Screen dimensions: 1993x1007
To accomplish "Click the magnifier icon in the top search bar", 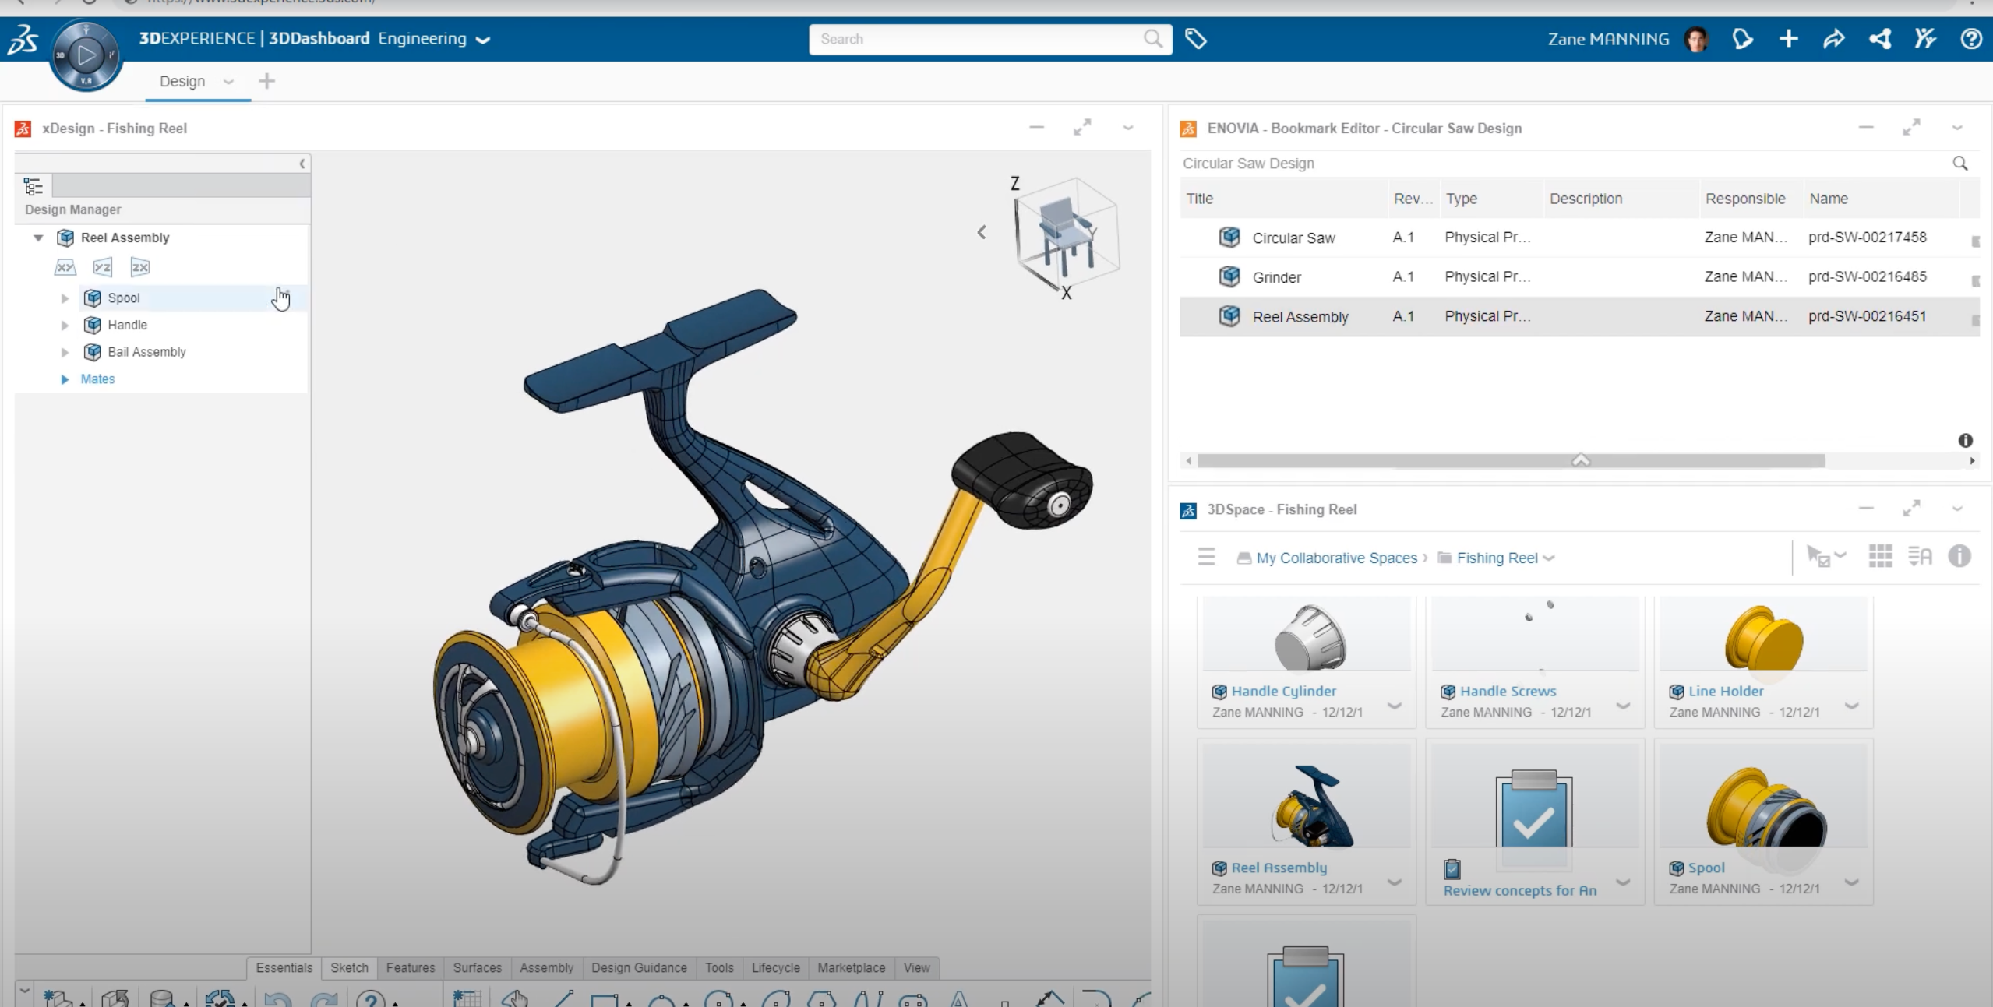I will click(1152, 39).
